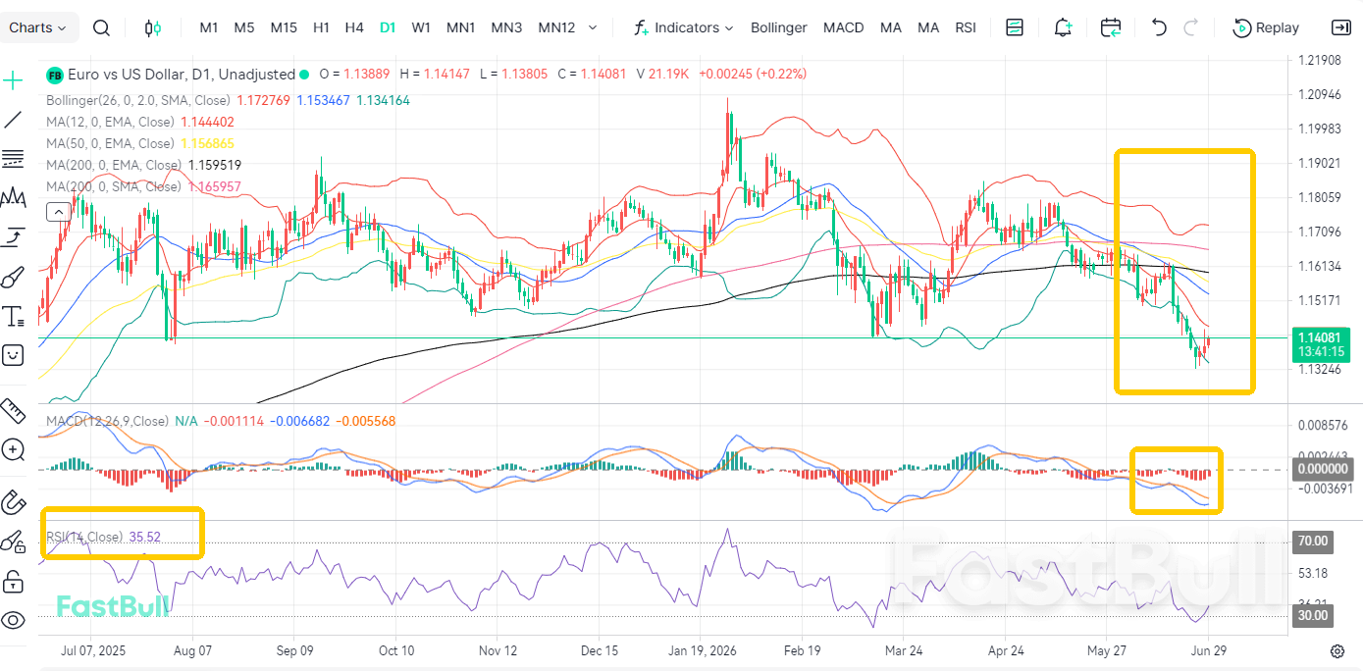Select the Bollinger(26, 0, 2.0) legend
1363x671 pixels.
point(138,100)
